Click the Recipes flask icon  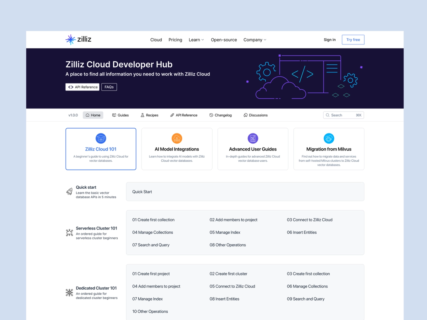[142, 115]
